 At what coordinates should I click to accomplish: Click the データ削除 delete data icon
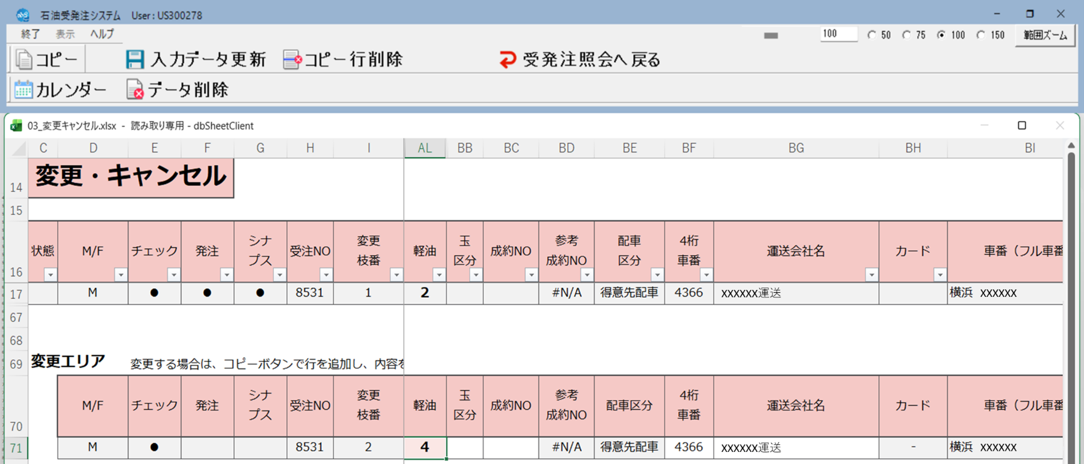click(135, 90)
